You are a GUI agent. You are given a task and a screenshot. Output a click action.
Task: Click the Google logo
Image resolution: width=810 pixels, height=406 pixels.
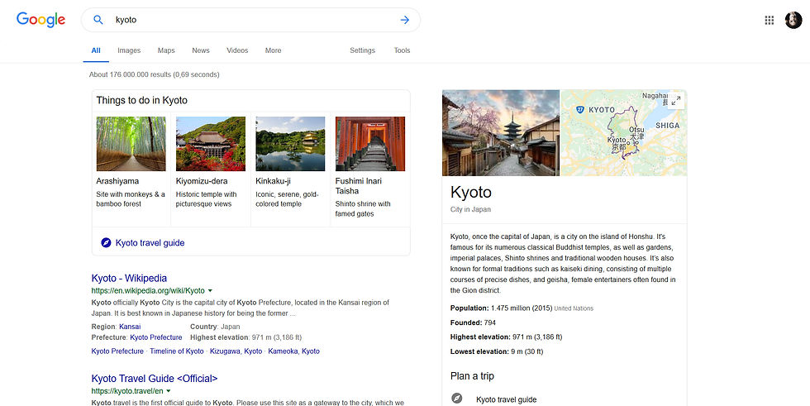coord(40,20)
